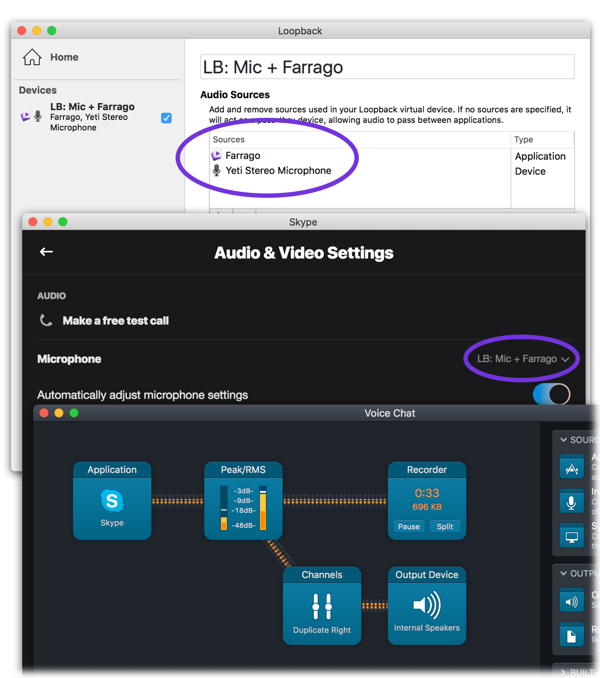The height and width of the screenshot is (678, 600).
Task: Open the Skype Microphone dropdown
Action: pyautogui.click(x=523, y=359)
